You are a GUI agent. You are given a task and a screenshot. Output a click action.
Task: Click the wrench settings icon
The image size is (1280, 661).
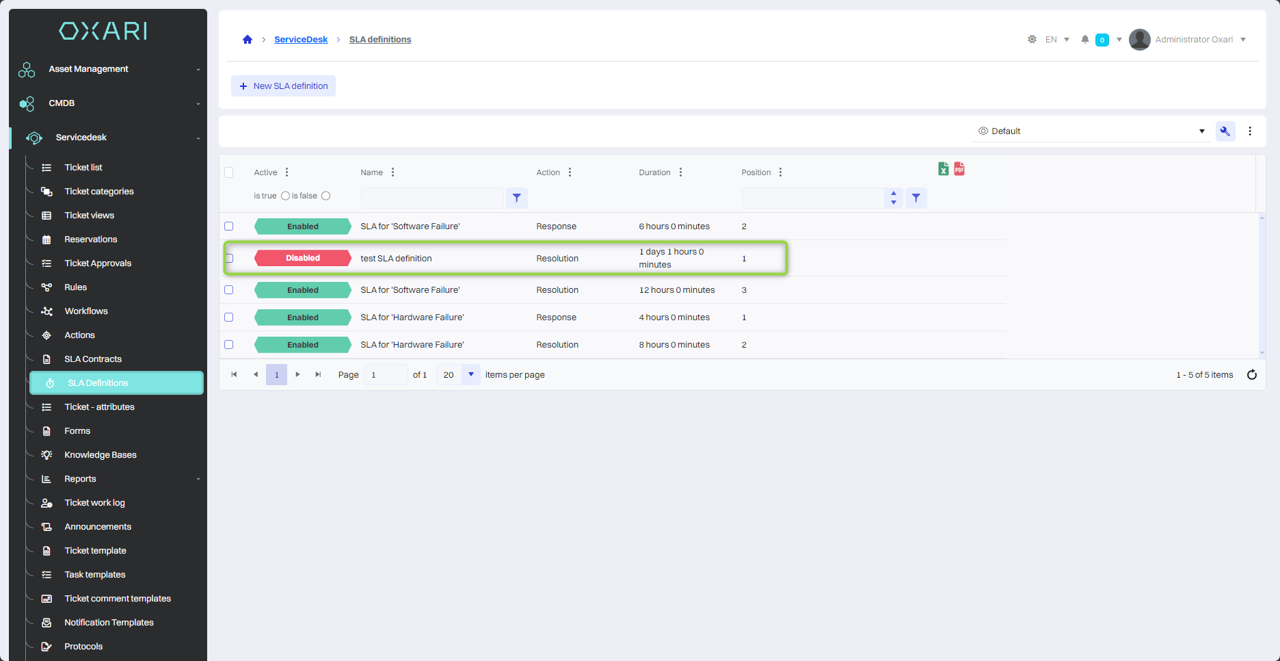1225,131
